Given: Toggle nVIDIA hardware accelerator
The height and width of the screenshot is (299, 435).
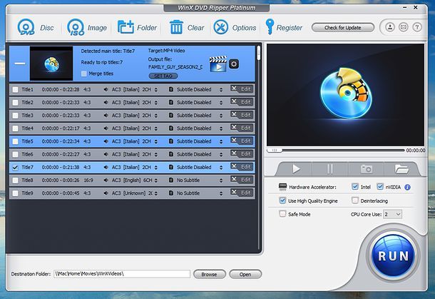Looking at the screenshot, I should [x=380, y=186].
